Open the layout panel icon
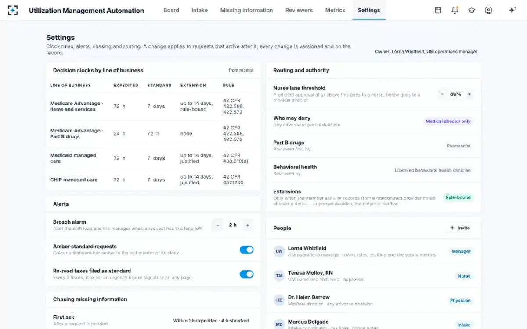527x329 pixels. 438,10
